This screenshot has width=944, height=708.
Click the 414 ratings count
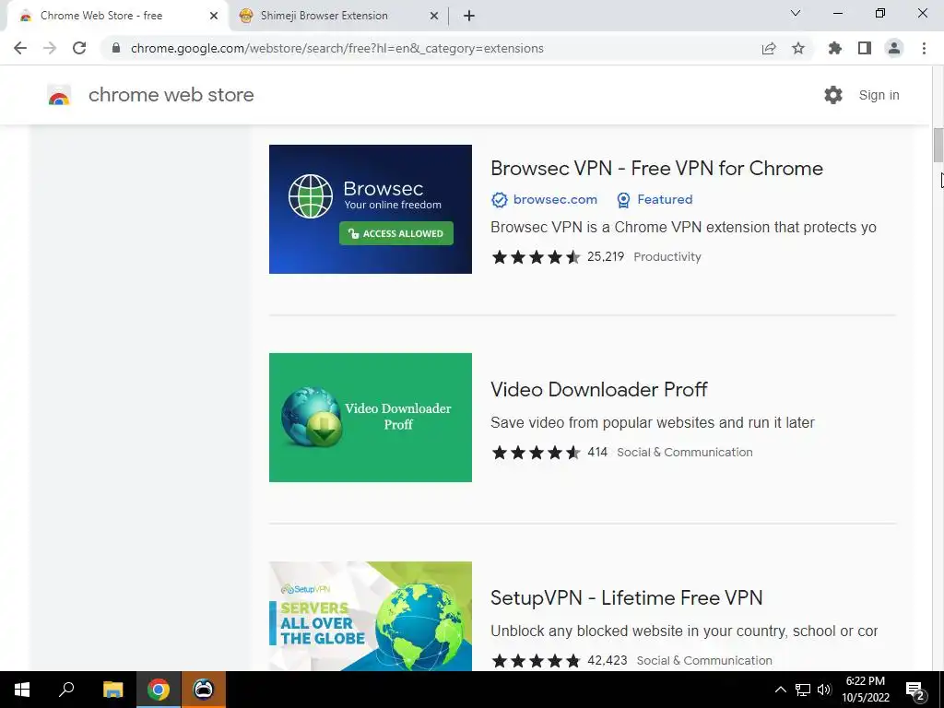coord(597,452)
